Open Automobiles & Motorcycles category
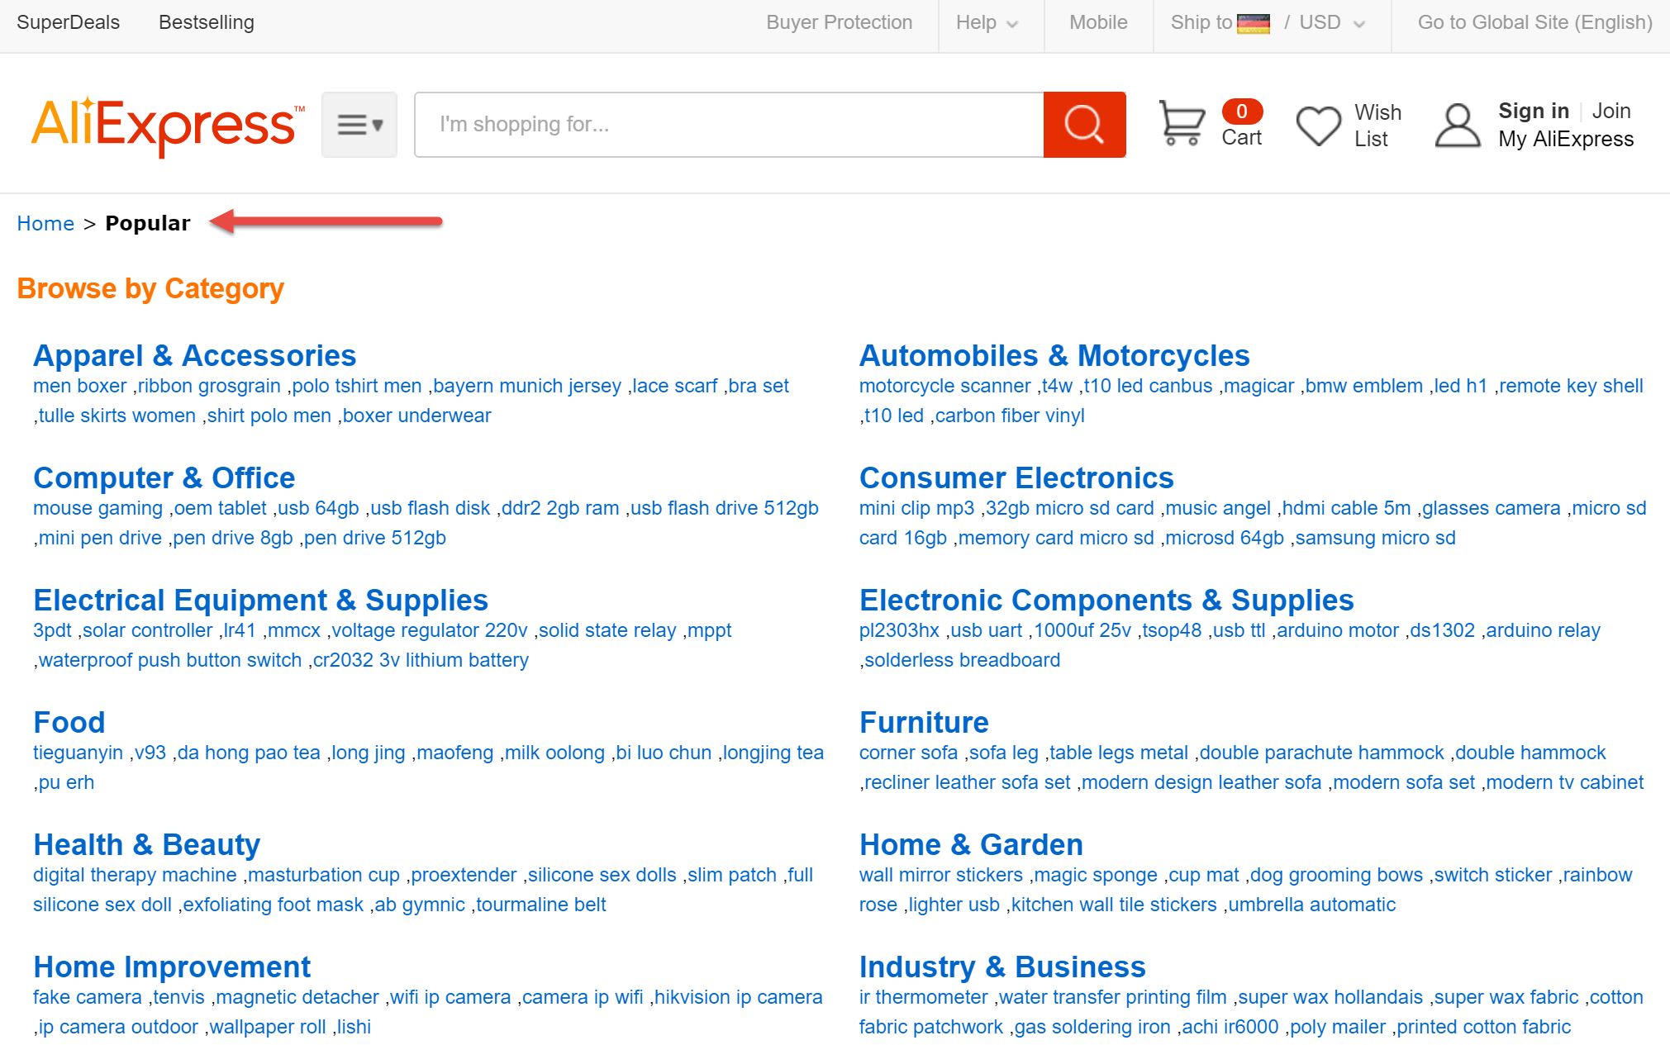The height and width of the screenshot is (1045, 1670). [1054, 355]
